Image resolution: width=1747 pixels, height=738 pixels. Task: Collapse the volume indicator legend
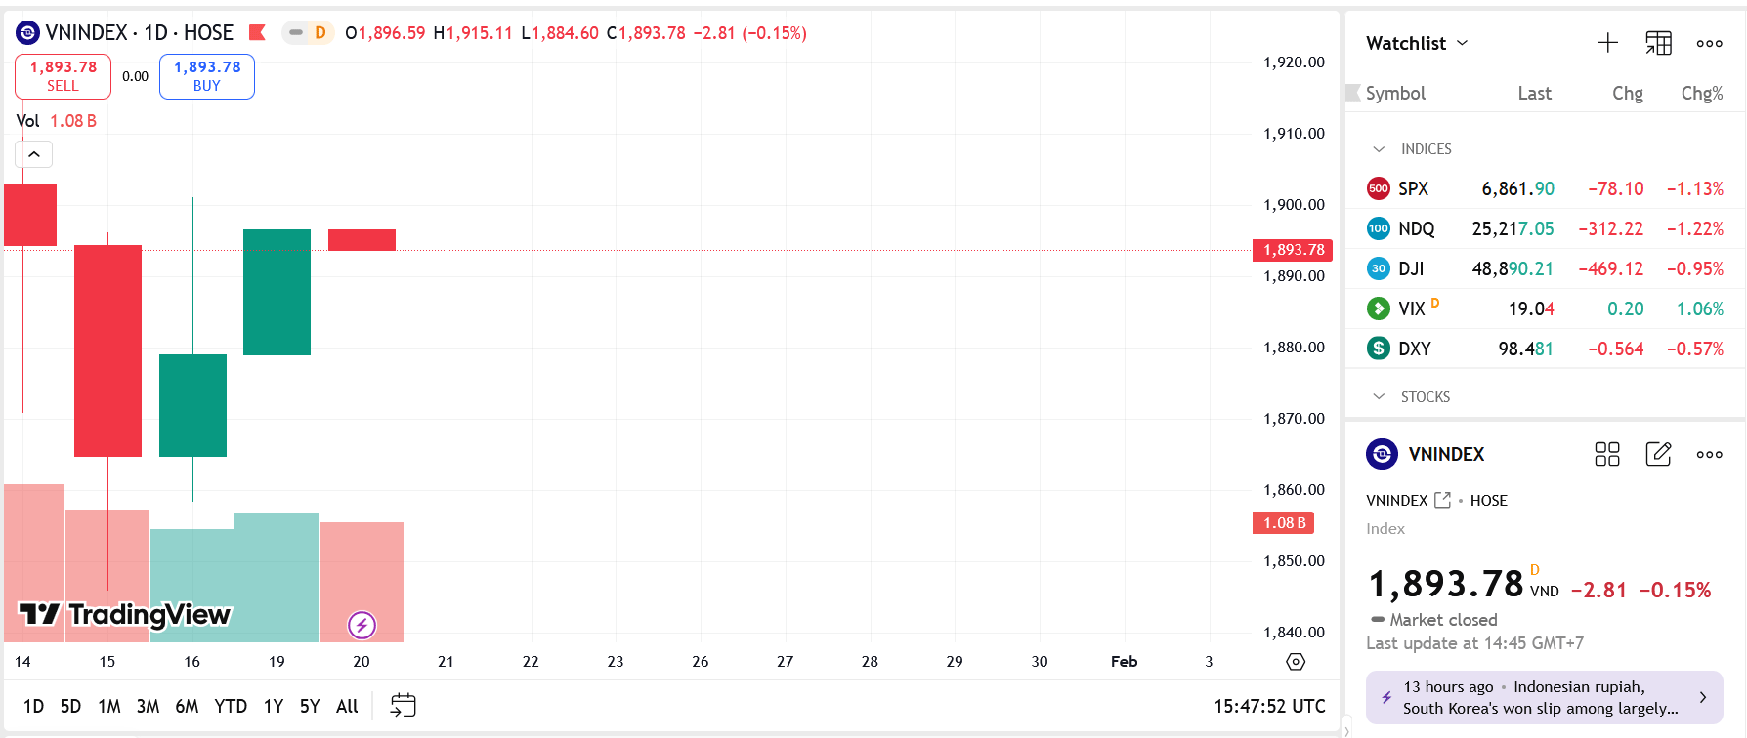33,154
